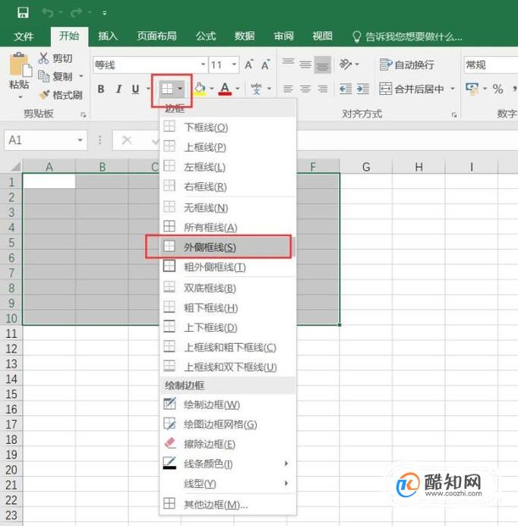This screenshot has height=526, width=518.
Task: Click the decrease font size icon
Action: (266, 65)
